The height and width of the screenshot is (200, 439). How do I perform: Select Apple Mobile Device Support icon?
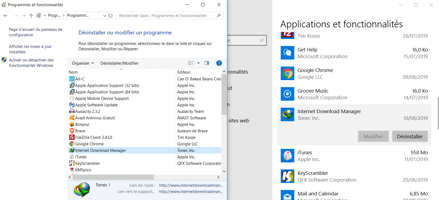72,98
